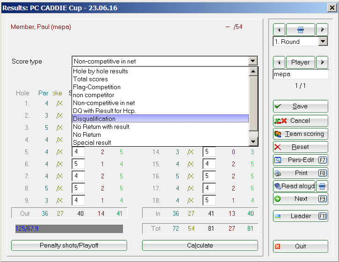Click the Member, Paul (mepa) name
The height and width of the screenshot is (262, 339).
coord(41,27)
